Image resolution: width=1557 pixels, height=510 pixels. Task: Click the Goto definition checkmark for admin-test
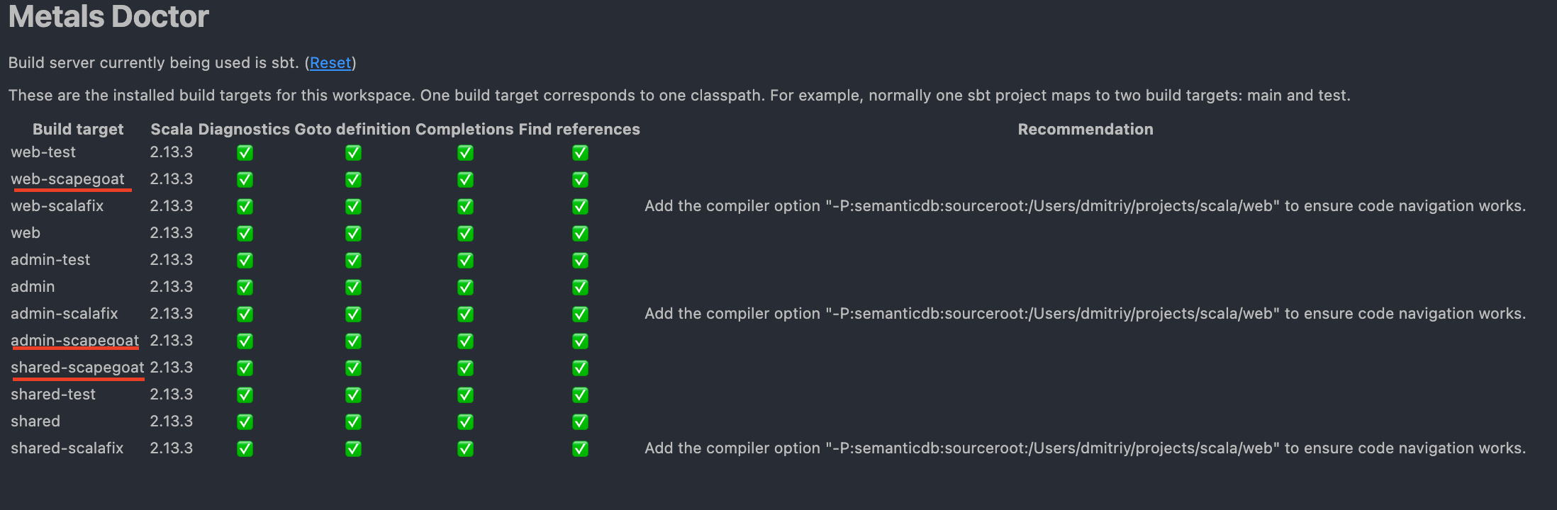(353, 260)
